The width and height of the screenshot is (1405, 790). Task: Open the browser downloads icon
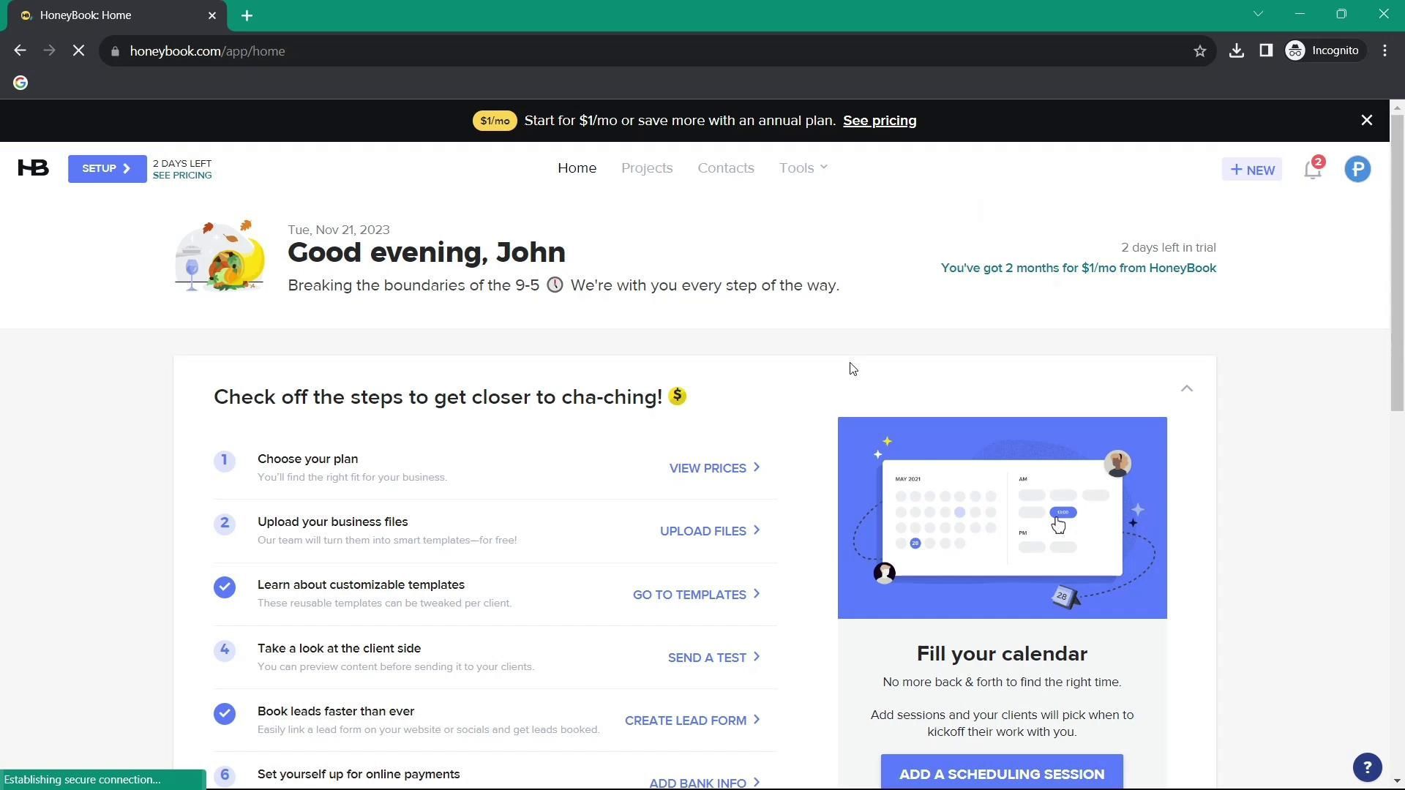pyautogui.click(x=1237, y=51)
